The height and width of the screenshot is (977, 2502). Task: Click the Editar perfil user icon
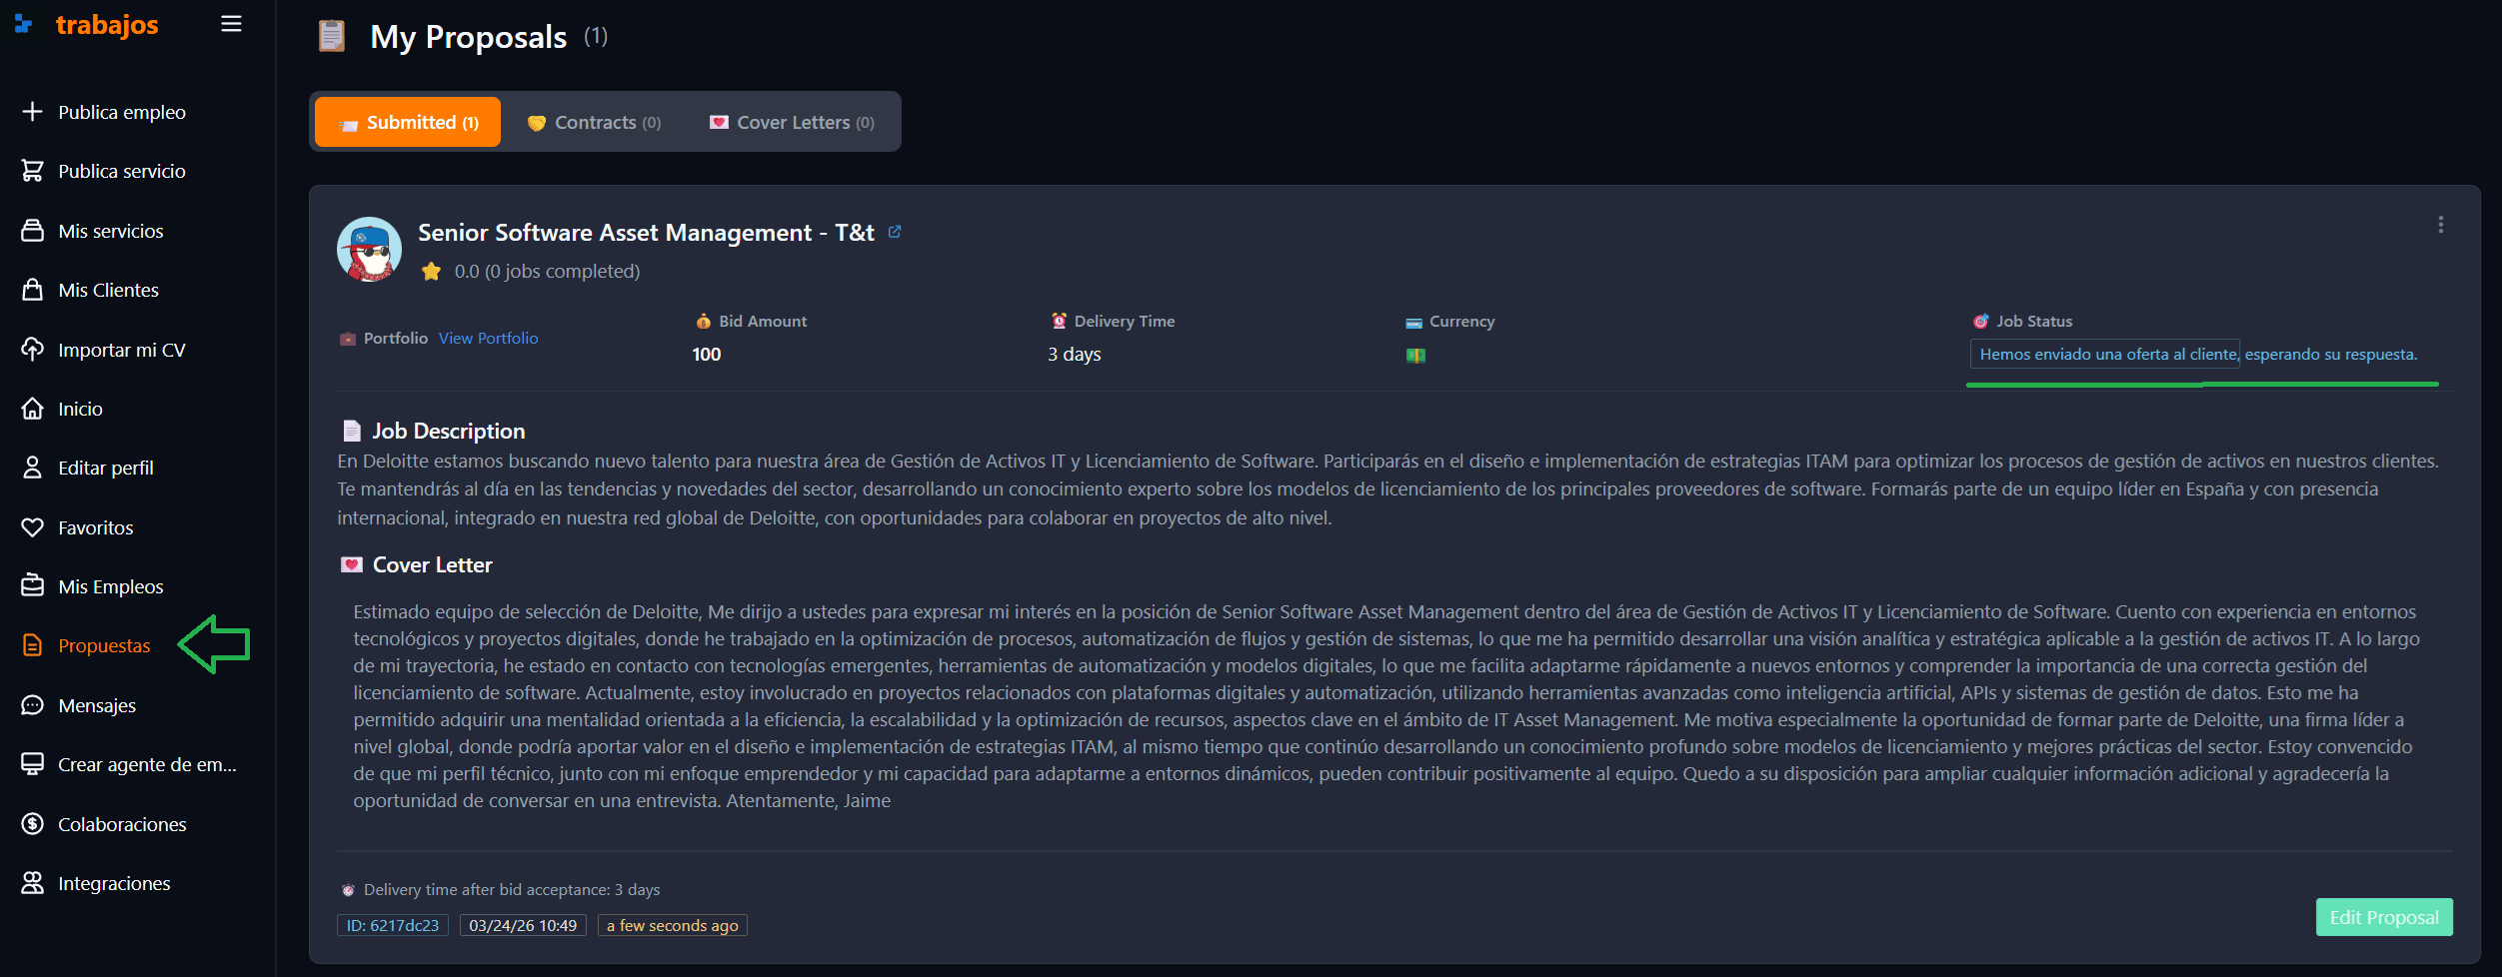click(32, 468)
